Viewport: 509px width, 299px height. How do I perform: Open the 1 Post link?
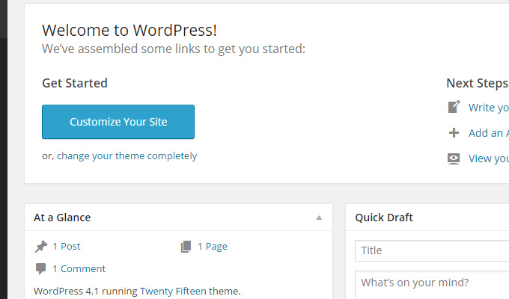tap(67, 247)
